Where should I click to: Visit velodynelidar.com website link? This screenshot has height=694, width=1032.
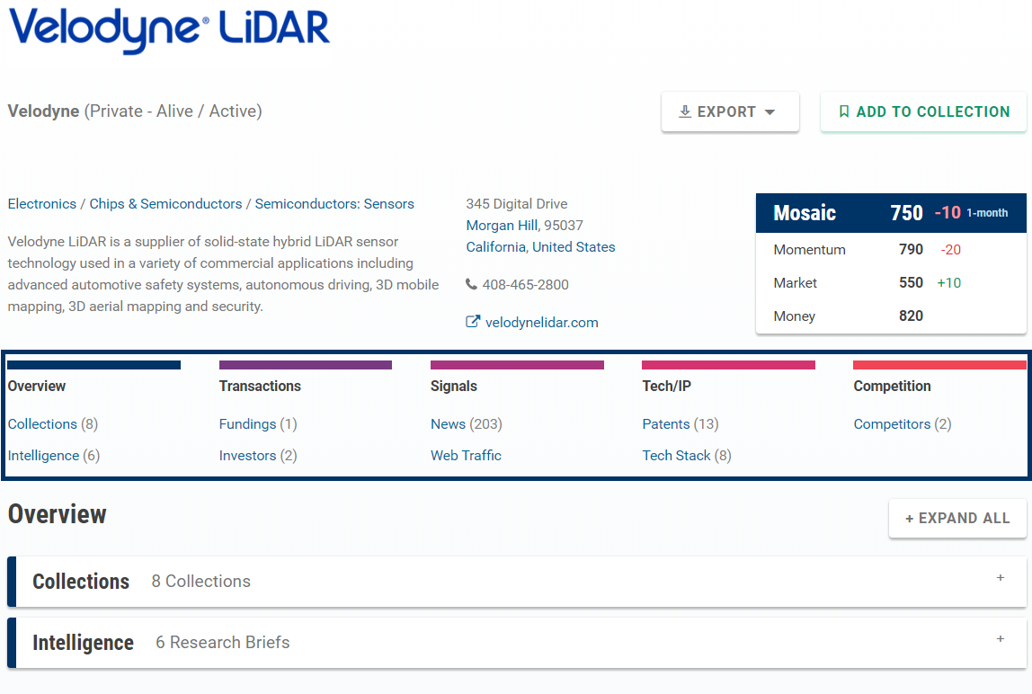(542, 323)
